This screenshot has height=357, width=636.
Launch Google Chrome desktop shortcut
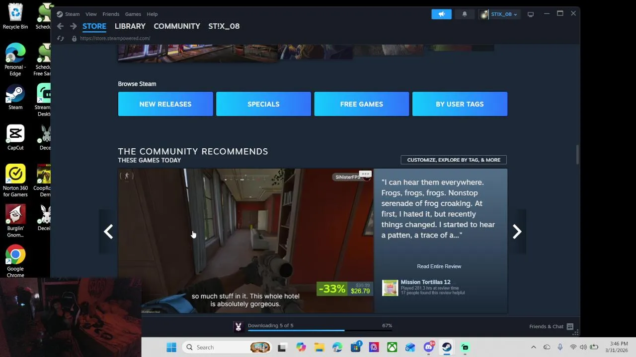pyautogui.click(x=15, y=261)
